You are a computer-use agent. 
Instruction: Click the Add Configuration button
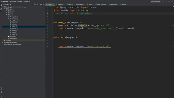156,1
